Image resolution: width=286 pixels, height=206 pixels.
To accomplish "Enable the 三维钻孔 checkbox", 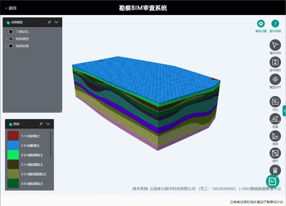I will pyautogui.click(x=11, y=32).
